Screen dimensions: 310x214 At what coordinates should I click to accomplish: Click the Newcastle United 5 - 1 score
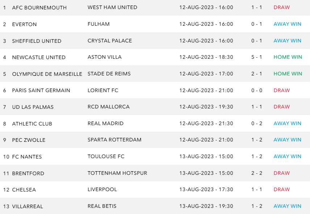tap(257, 57)
